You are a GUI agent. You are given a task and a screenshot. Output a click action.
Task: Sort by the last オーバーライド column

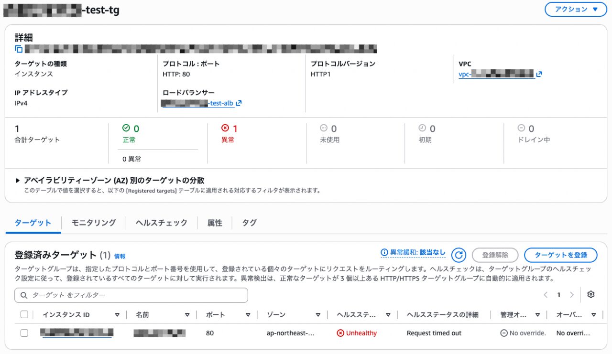coord(593,315)
